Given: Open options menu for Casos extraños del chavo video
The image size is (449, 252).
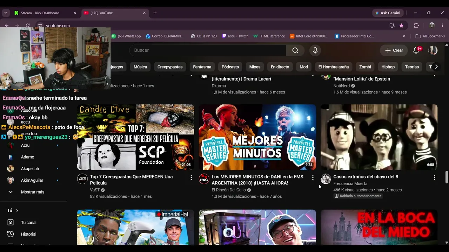Looking at the screenshot, I should [x=434, y=178].
